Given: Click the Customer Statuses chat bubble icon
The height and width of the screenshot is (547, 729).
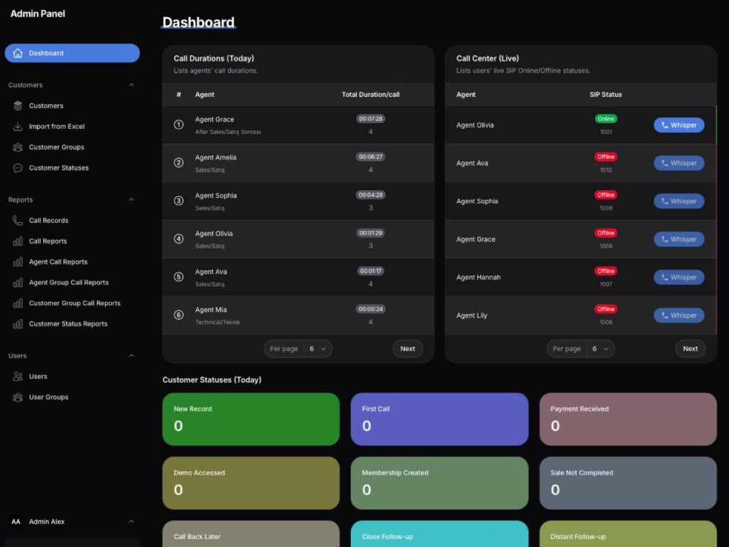Looking at the screenshot, I should pos(18,168).
